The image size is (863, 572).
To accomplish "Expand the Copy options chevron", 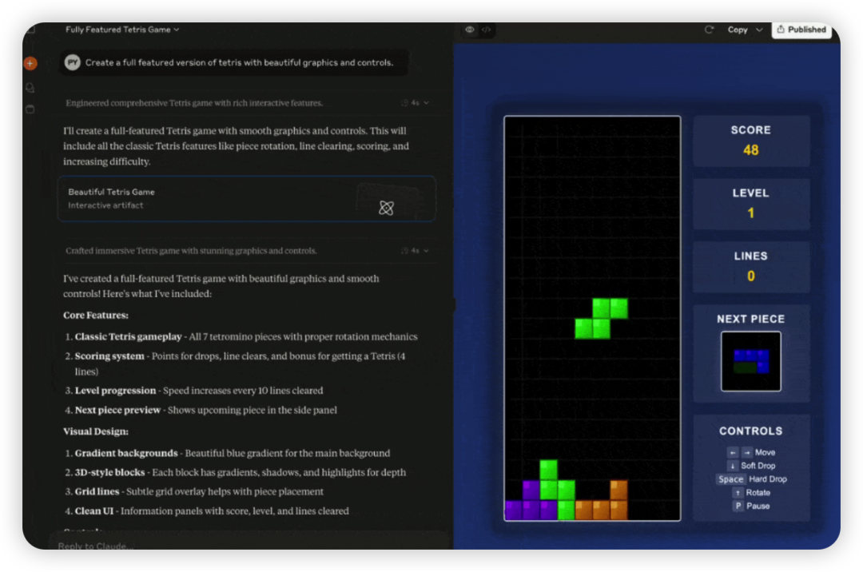I will tap(759, 30).
